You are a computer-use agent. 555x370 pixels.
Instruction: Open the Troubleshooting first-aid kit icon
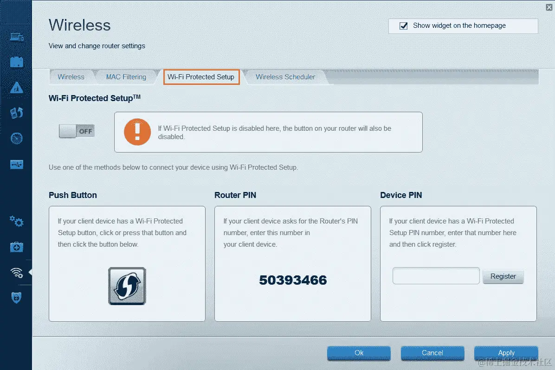click(x=17, y=247)
